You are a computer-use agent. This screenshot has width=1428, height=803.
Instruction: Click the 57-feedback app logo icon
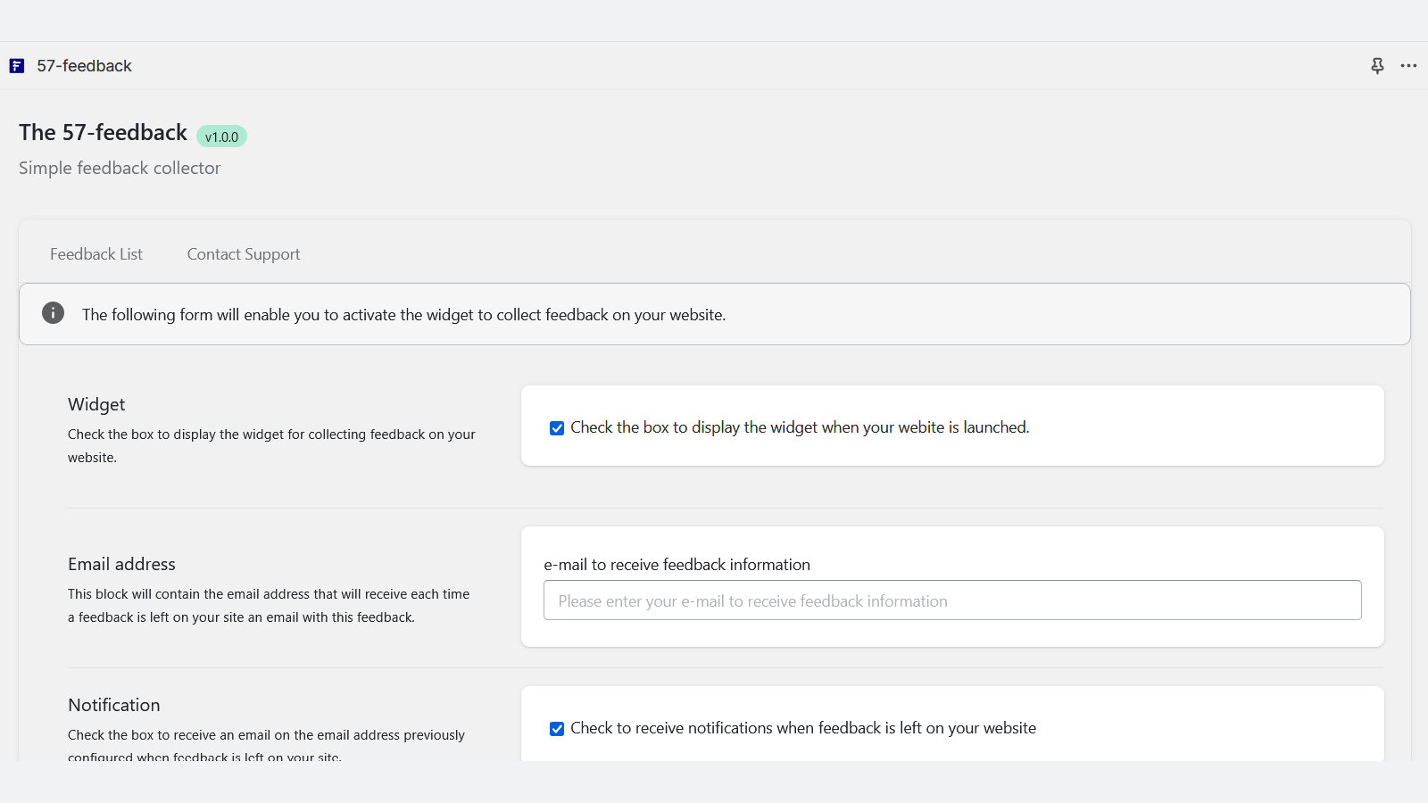[x=17, y=66]
